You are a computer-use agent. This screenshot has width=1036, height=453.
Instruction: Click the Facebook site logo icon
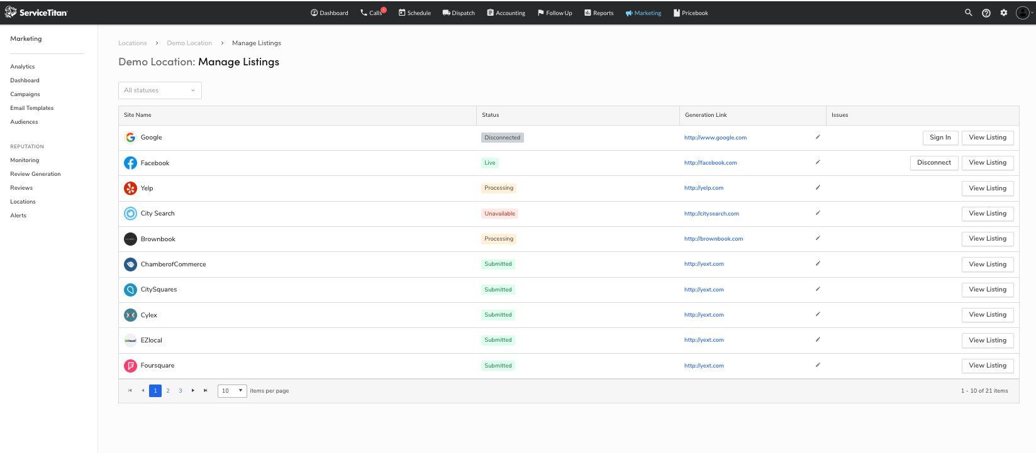coord(130,163)
